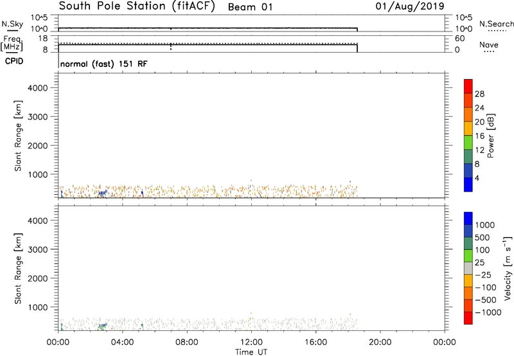This screenshot has height=356, width=514.
Task: Click '2000' on the velocity panel range axis
Action: click(x=38, y=278)
